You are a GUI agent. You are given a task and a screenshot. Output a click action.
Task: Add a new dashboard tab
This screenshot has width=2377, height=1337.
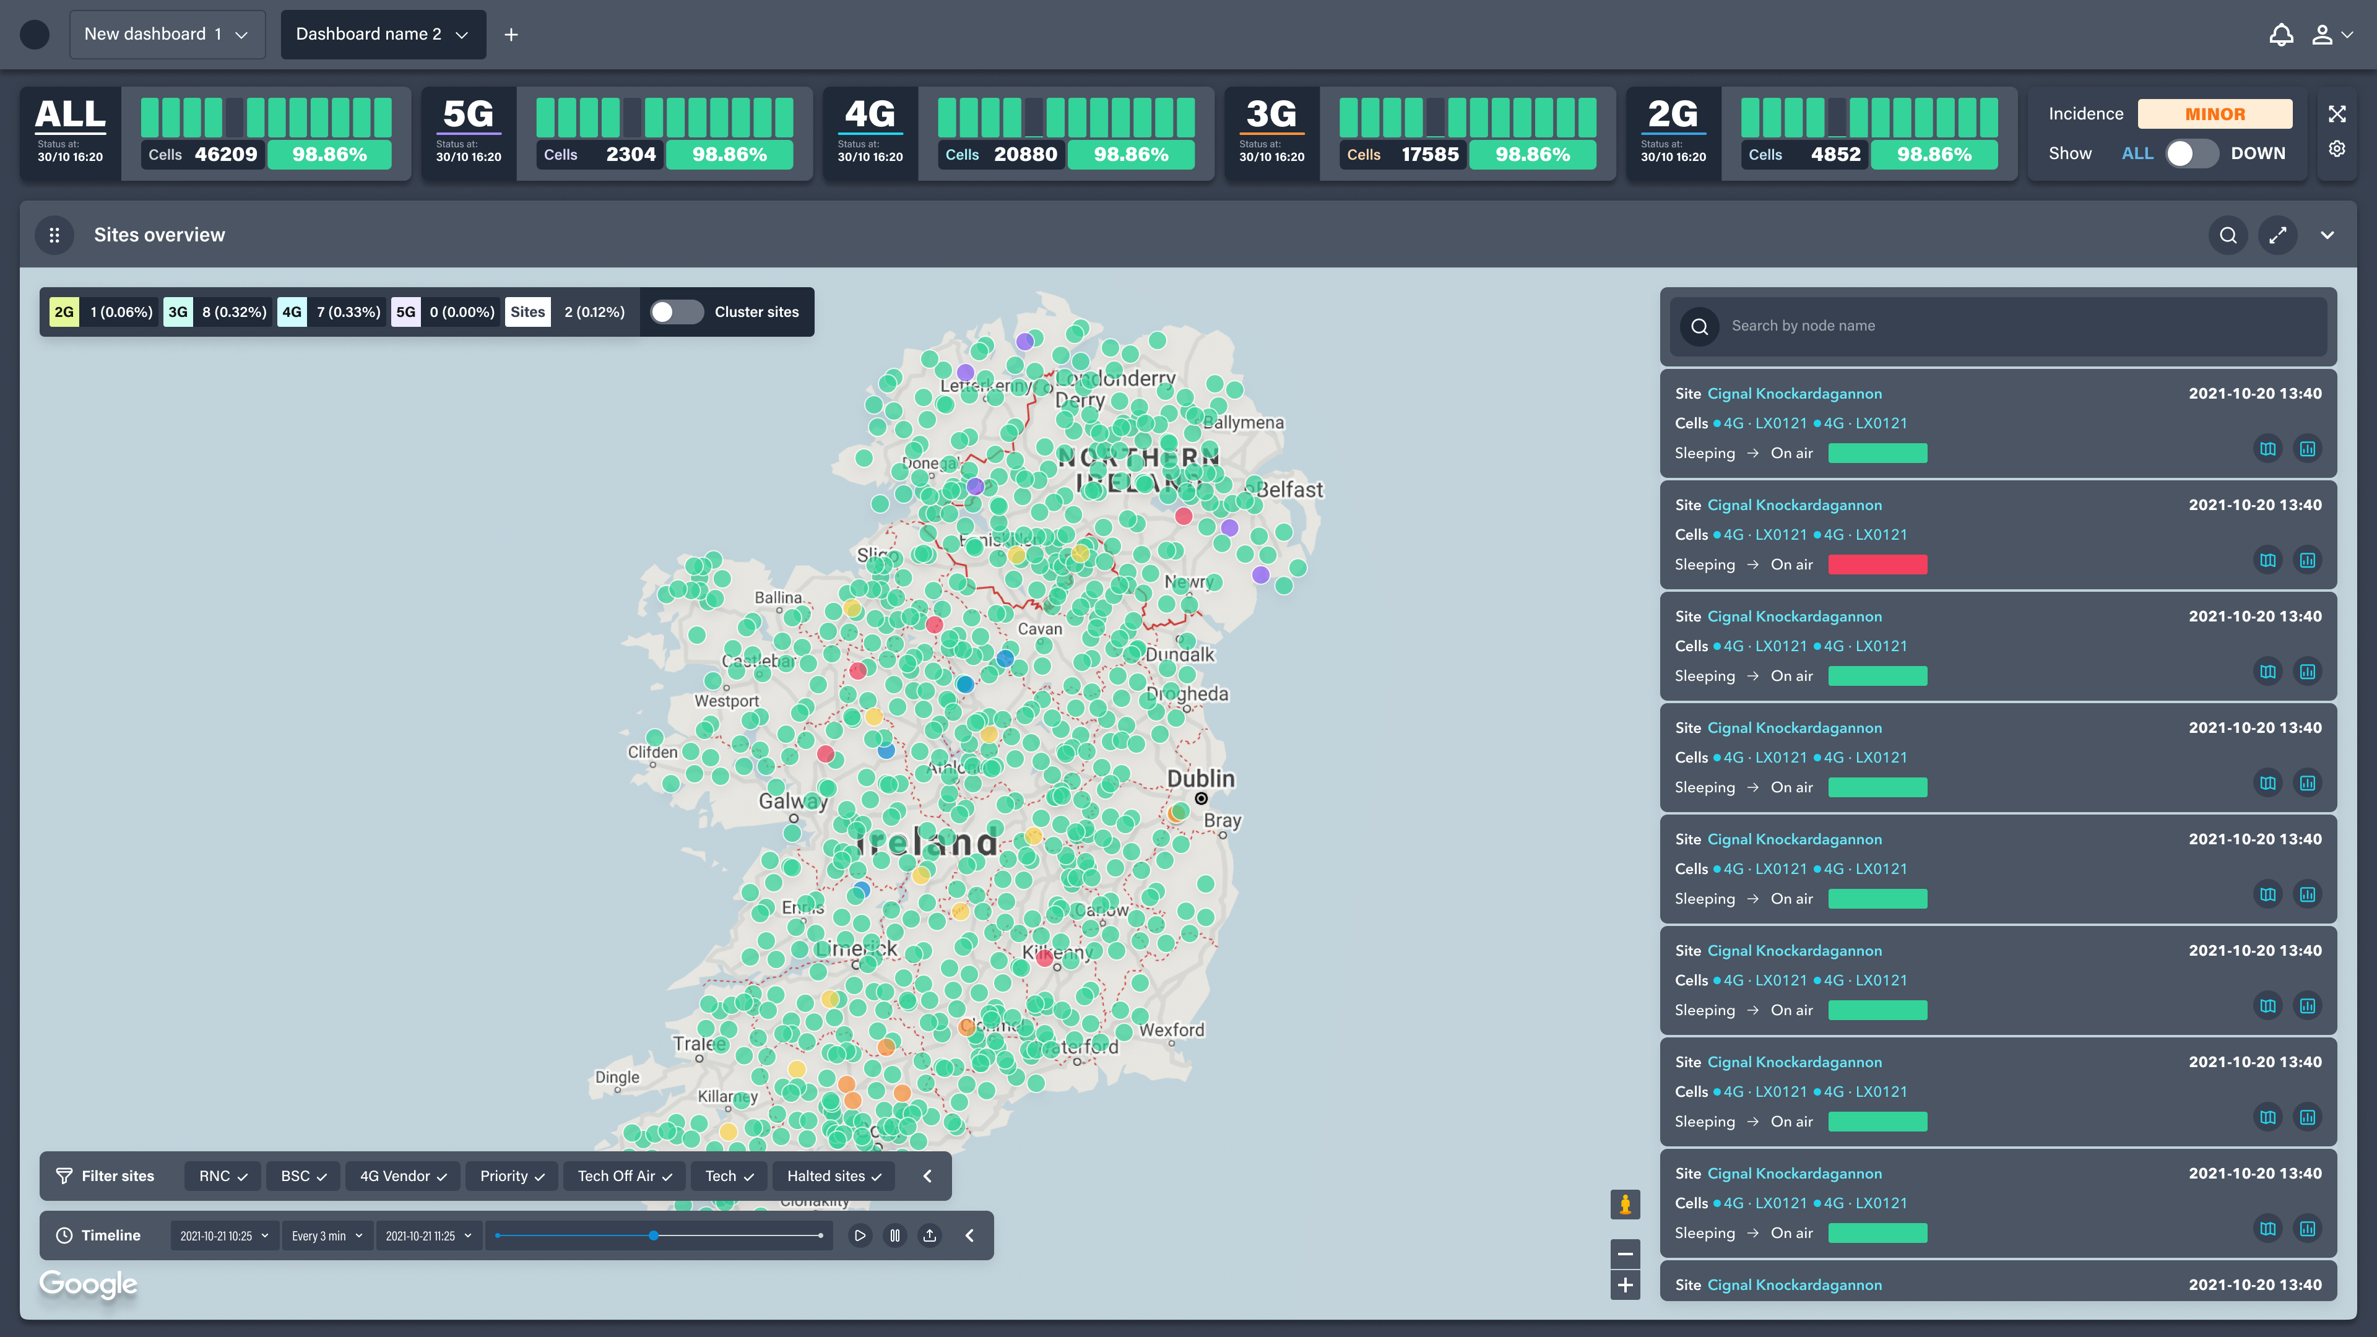[511, 35]
